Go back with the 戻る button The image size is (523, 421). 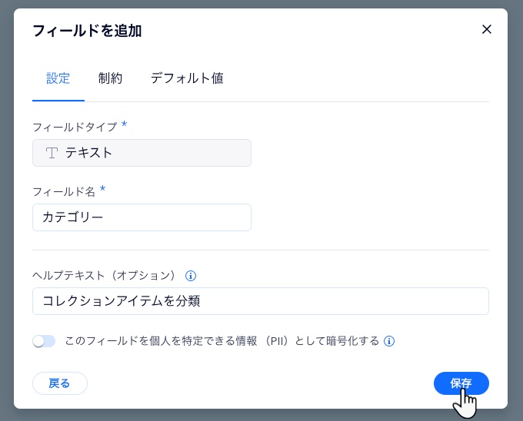point(60,383)
